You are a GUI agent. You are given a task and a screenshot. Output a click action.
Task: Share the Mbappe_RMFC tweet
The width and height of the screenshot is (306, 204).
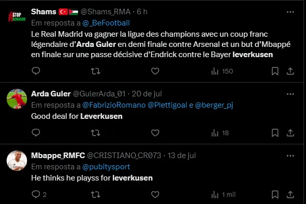coord(290,194)
